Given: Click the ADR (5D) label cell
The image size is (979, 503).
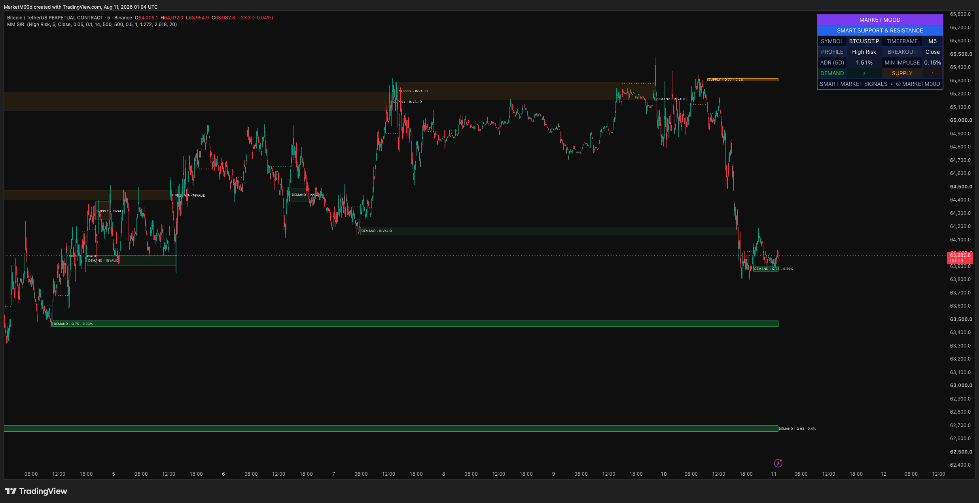Looking at the screenshot, I should point(832,63).
